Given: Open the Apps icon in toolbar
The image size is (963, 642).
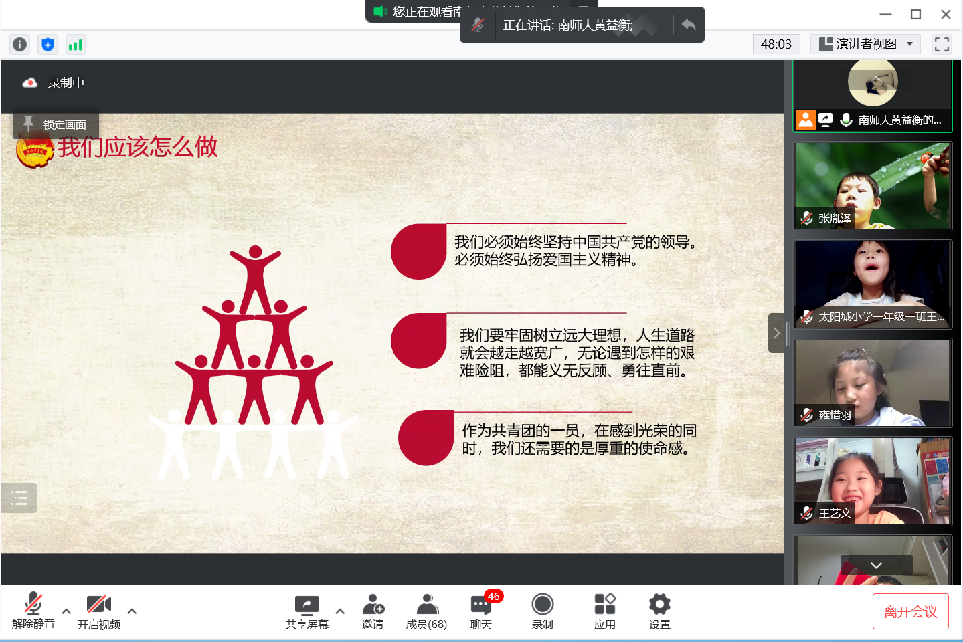Looking at the screenshot, I should (604, 611).
